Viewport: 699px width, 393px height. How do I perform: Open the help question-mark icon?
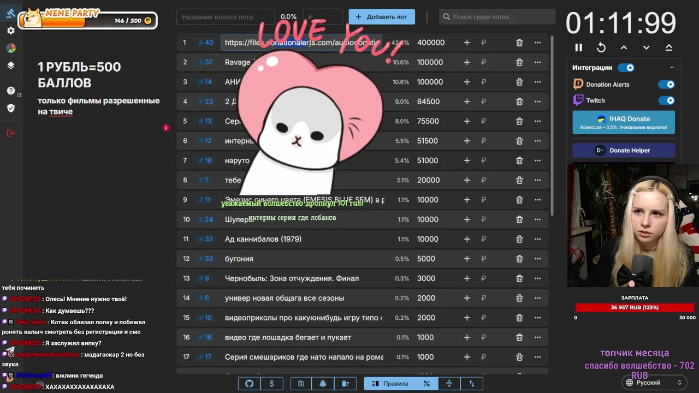point(10,91)
